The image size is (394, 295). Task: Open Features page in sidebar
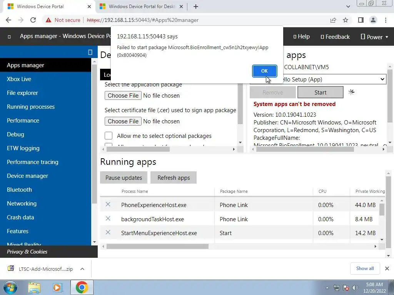click(x=45, y=231)
